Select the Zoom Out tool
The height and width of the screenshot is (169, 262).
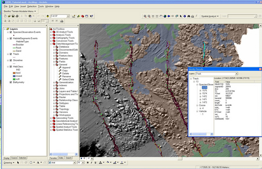click(x=149, y=16)
